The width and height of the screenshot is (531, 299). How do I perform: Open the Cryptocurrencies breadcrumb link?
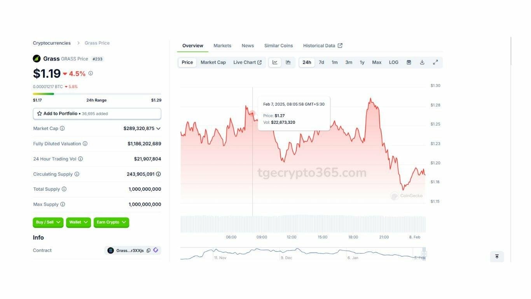(x=52, y=43)
